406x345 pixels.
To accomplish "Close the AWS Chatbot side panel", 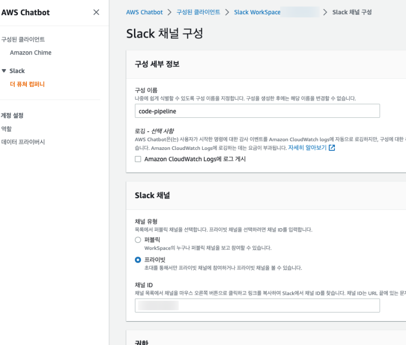I will (x=96, y=13).
